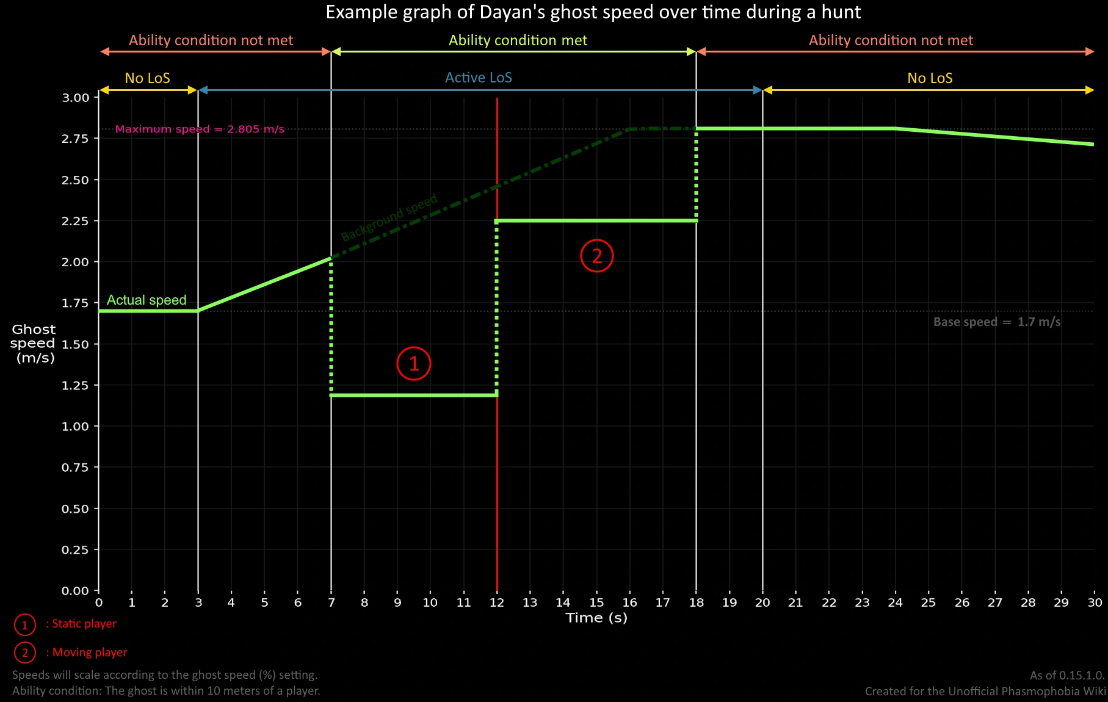
Task: Click the chart title about Dayan's ghost speed
Action: tap(593, 12)
